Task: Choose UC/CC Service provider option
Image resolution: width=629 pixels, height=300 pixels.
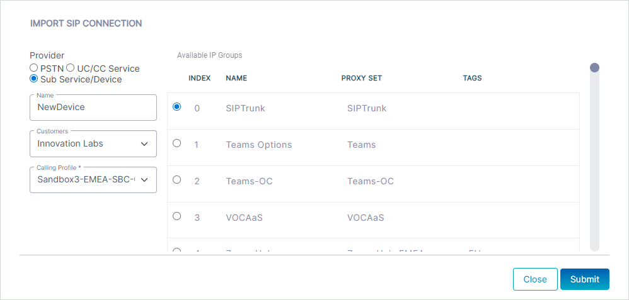Action: pyautogui.click(x=70, y=68)
